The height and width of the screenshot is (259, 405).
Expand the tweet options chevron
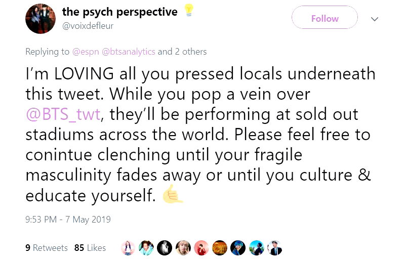point(375,19)
